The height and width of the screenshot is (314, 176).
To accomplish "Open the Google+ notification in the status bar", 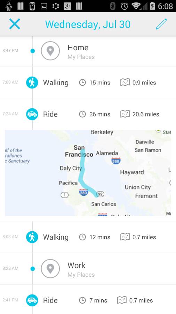I will point(67,6).
